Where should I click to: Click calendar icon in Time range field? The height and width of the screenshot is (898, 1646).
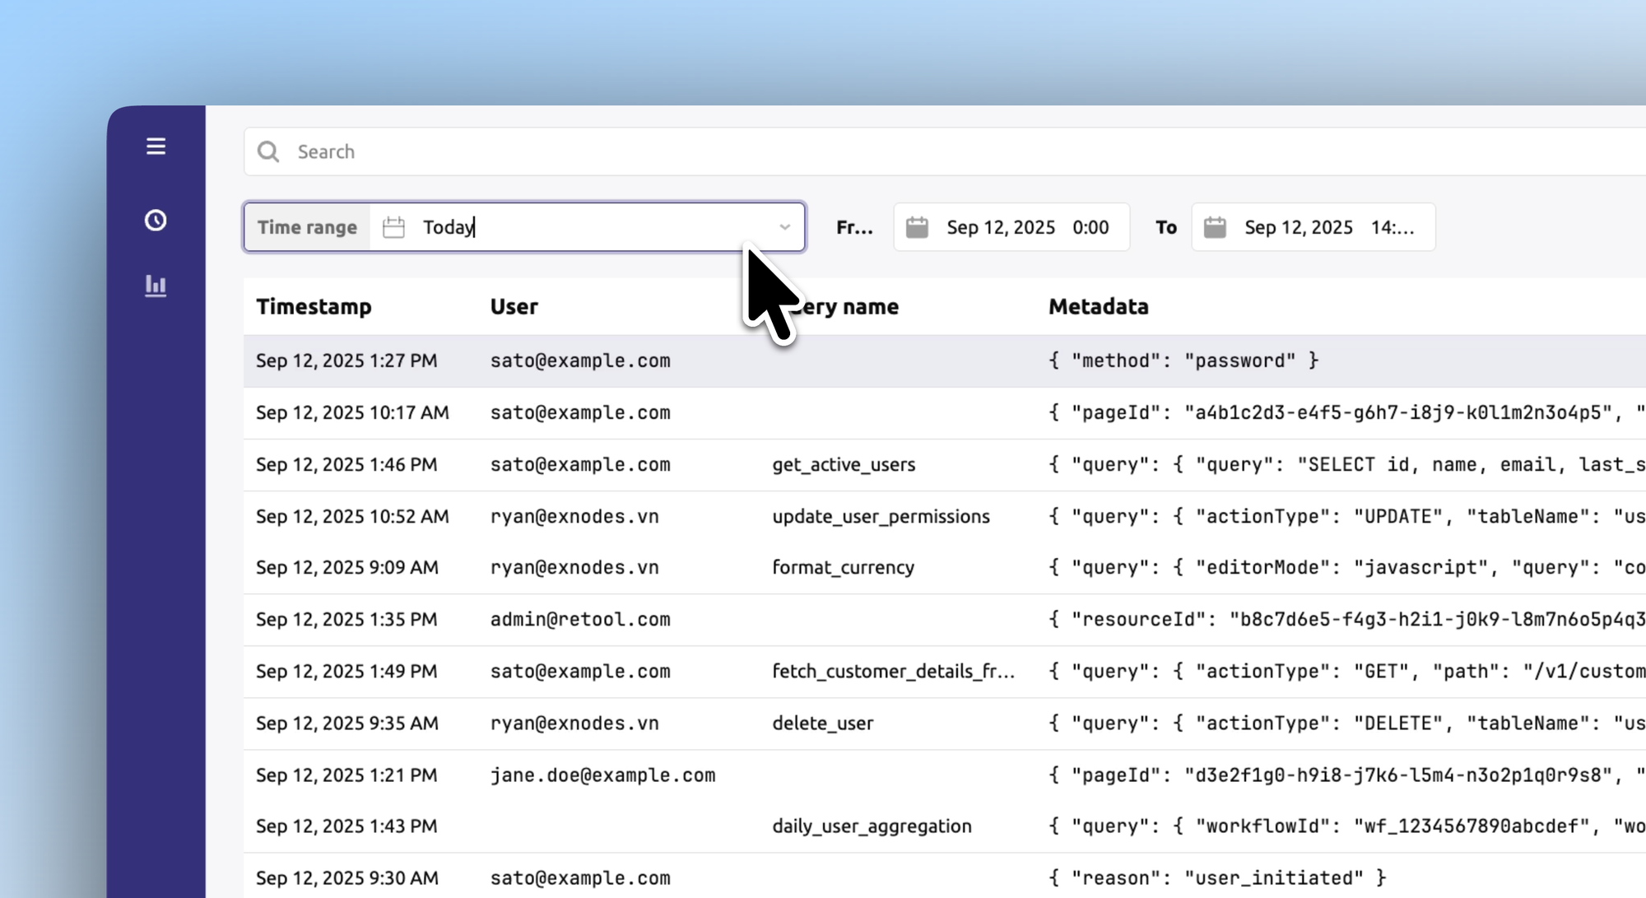(393, 227)
